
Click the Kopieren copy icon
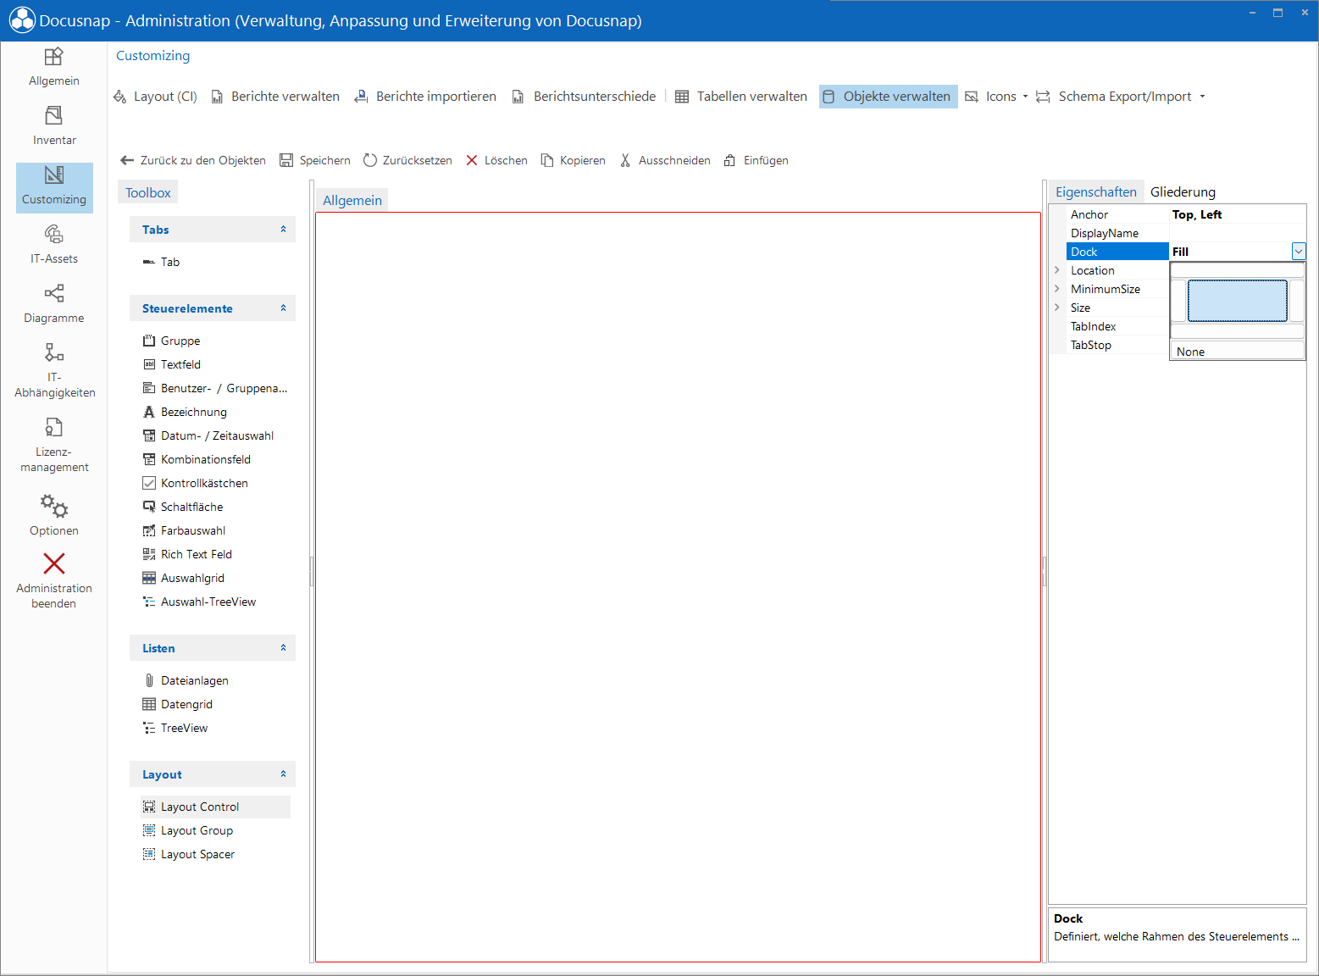[547, 160]
